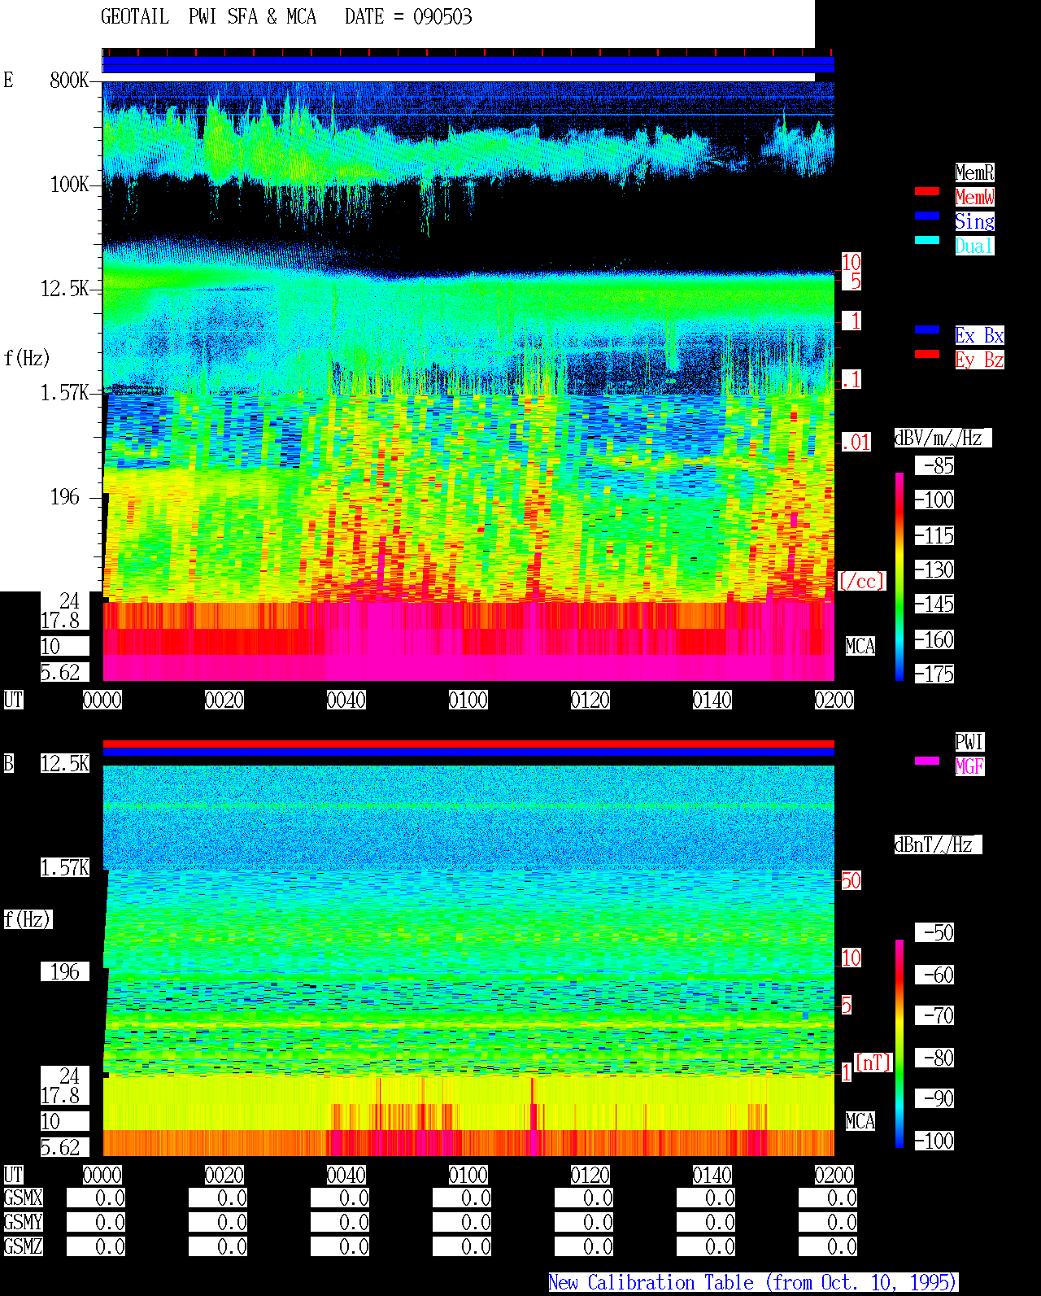Click the GSMZ row label

click(x=23, y=1246)
